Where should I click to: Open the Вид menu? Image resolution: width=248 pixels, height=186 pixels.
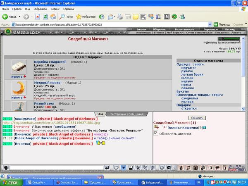click(27, 9)
